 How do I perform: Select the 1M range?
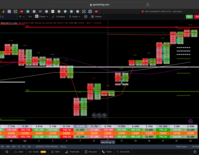(x=2, y=146)
